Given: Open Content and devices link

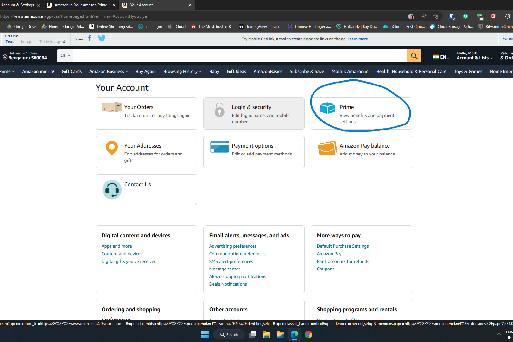Looking at the screenshot, I should [x=122, y=254].
